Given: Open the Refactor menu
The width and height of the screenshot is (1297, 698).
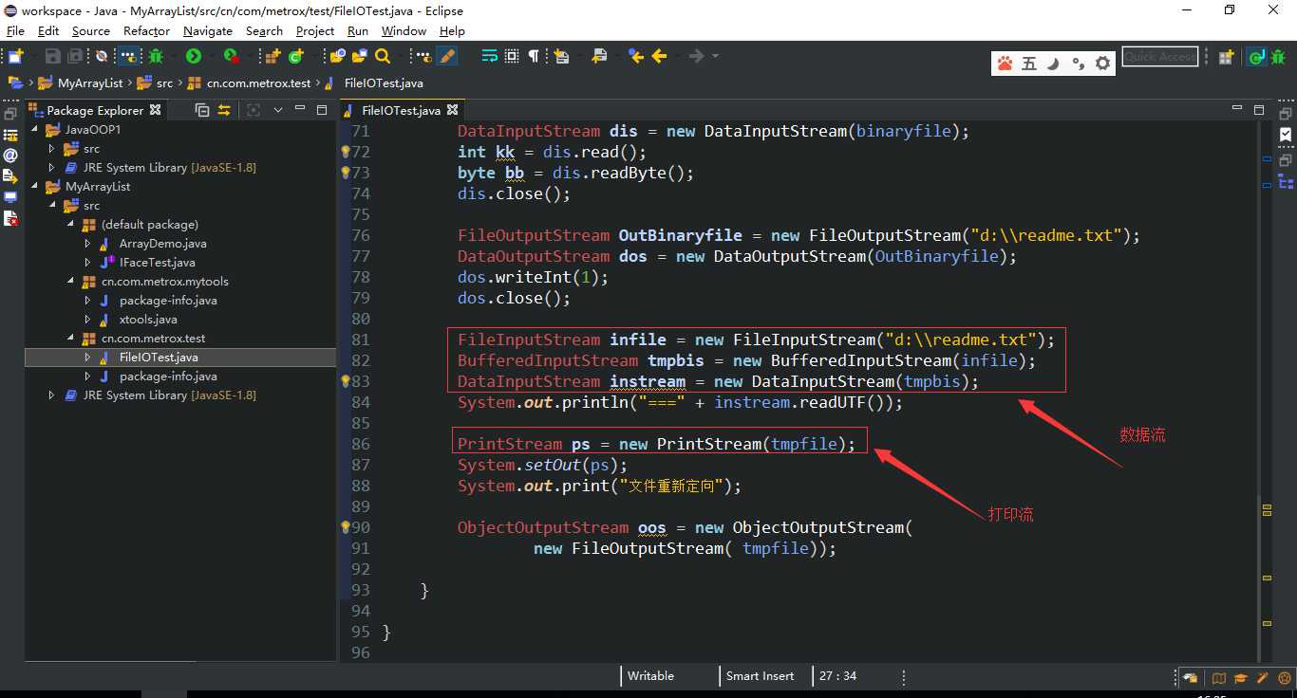Looking at the screenshot, I should pyautogui.click(x=146, y=30).
